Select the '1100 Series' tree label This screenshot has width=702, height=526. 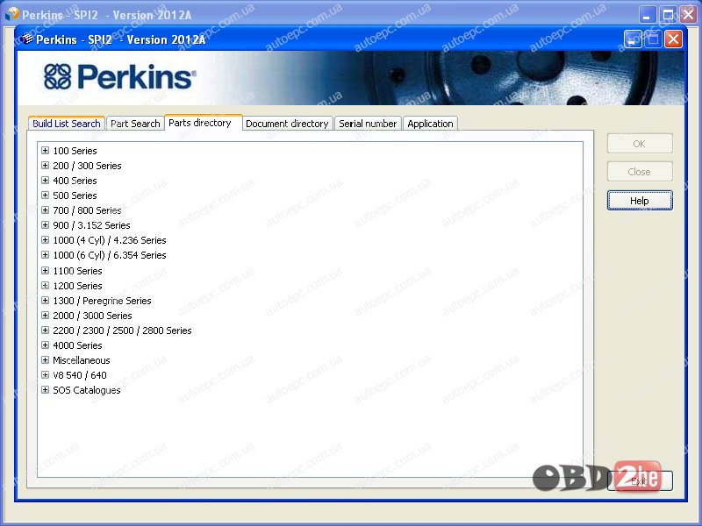(77, 271)
